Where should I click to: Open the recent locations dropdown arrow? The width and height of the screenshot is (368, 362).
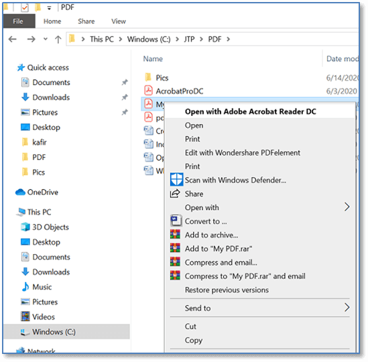pos(46,39)
